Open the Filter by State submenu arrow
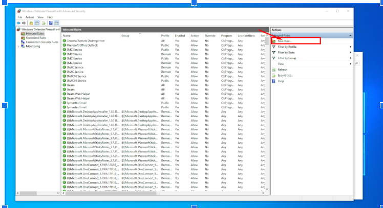Image resolution: width=383 pixels, height=208 pixels. click(350, 52)
